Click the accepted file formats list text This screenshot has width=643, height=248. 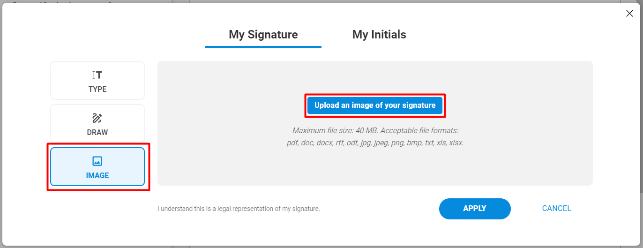tap(375, 143)
